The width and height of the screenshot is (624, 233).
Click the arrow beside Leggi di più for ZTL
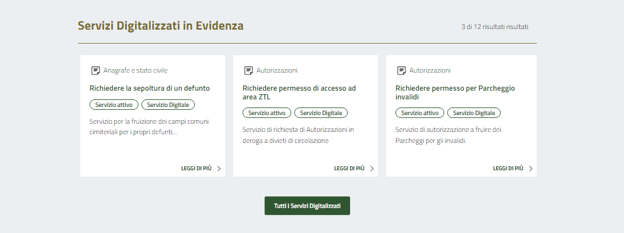[372, 169]
